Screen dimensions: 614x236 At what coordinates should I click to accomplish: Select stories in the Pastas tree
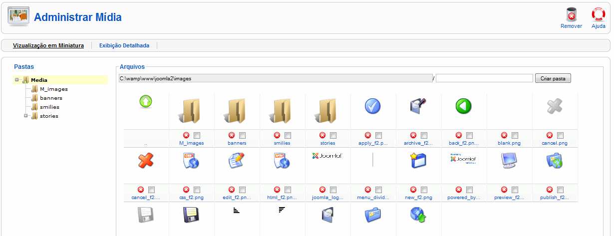pyautogui.click(x=49, y=116)
